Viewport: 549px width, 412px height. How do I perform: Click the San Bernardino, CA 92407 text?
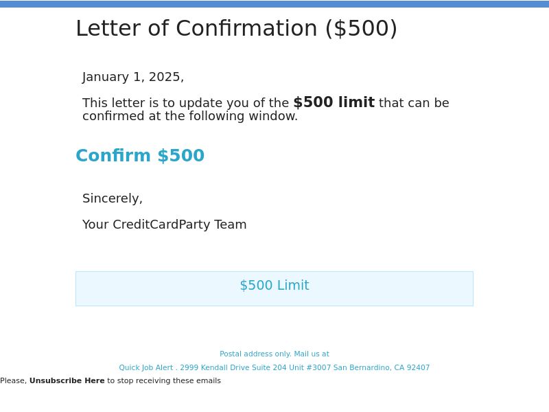[382, 367]
